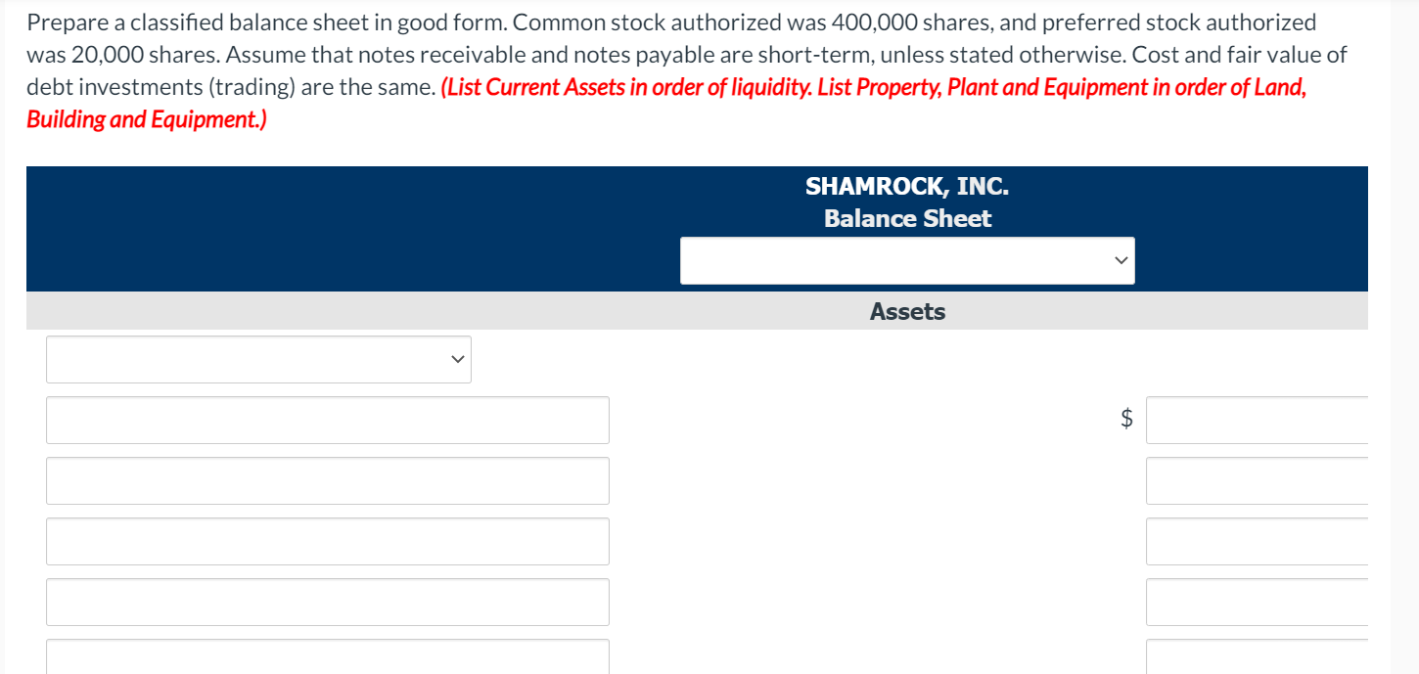The width and height of the screenshot is (1419, 674).
Task: Click the SHAMROCK, INC. header
Action: [906, 186]
